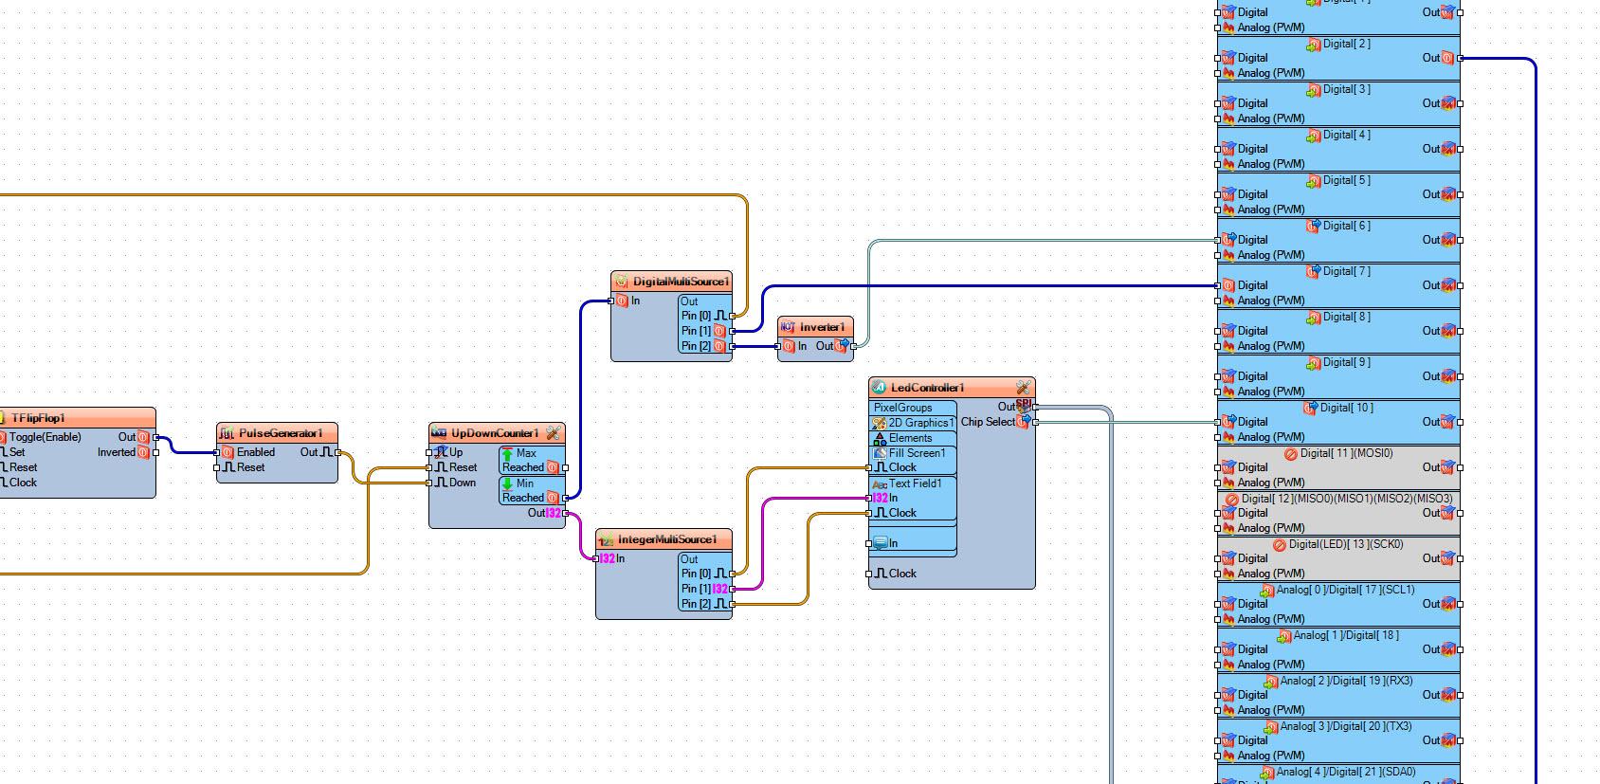Click the SPI Out pin icon on LedController1
Image resolution: width=1600 pixels, height=784 pixels.
(1024, 406)
